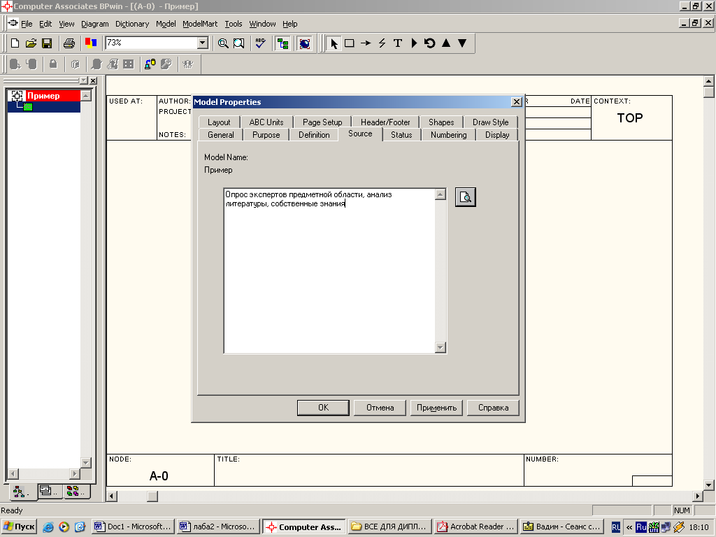Open the model color palette icon
The width and height of the screenshot is (716, 537).
coord(90,43)
